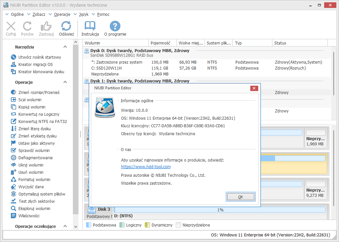Select the Dysk 1 header row
Viewport: 339px width, 242px height.
(x=207, y=81)
